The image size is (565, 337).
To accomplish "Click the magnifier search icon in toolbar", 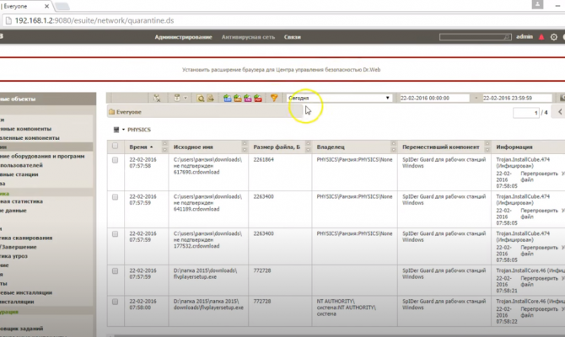I will [201, 98].
